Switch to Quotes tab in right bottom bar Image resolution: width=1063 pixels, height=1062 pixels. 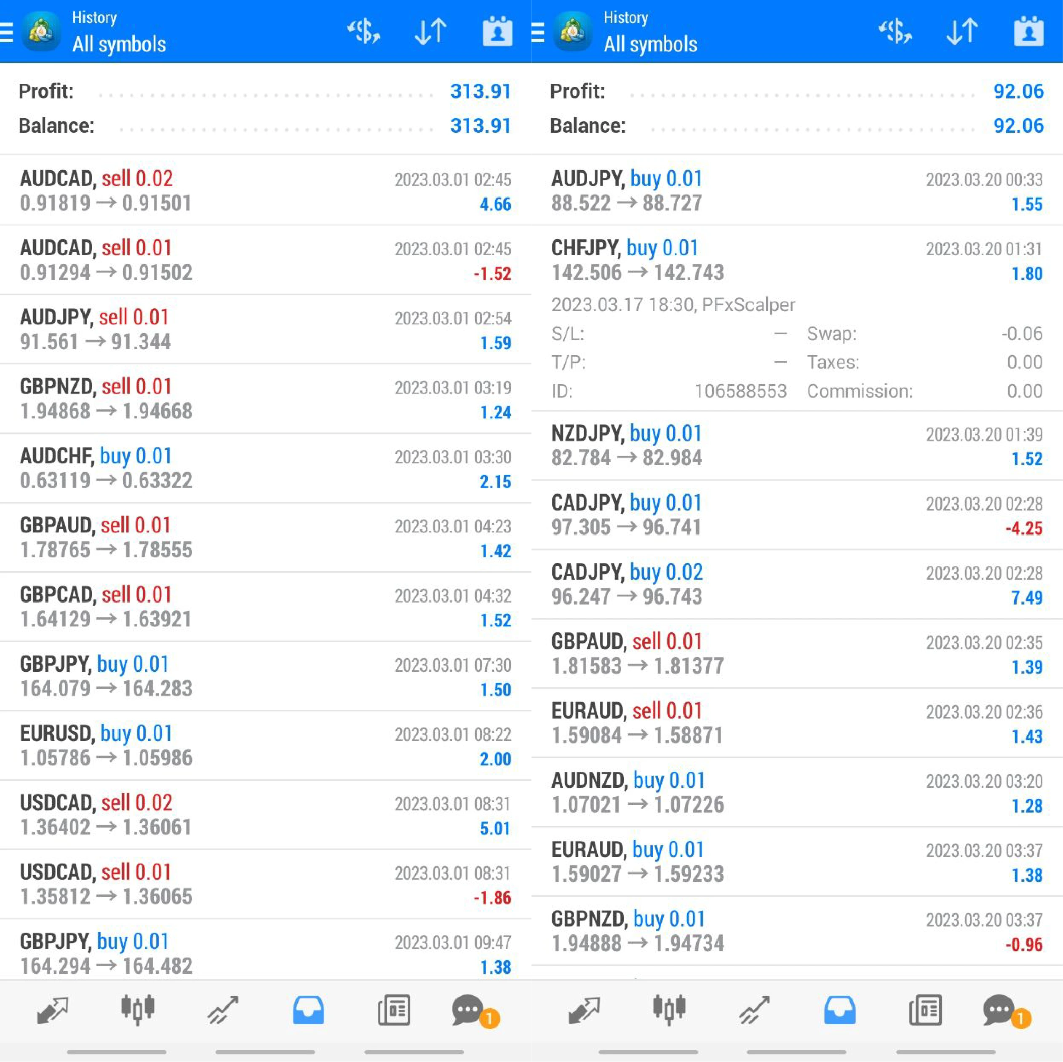pos(584,1010)
